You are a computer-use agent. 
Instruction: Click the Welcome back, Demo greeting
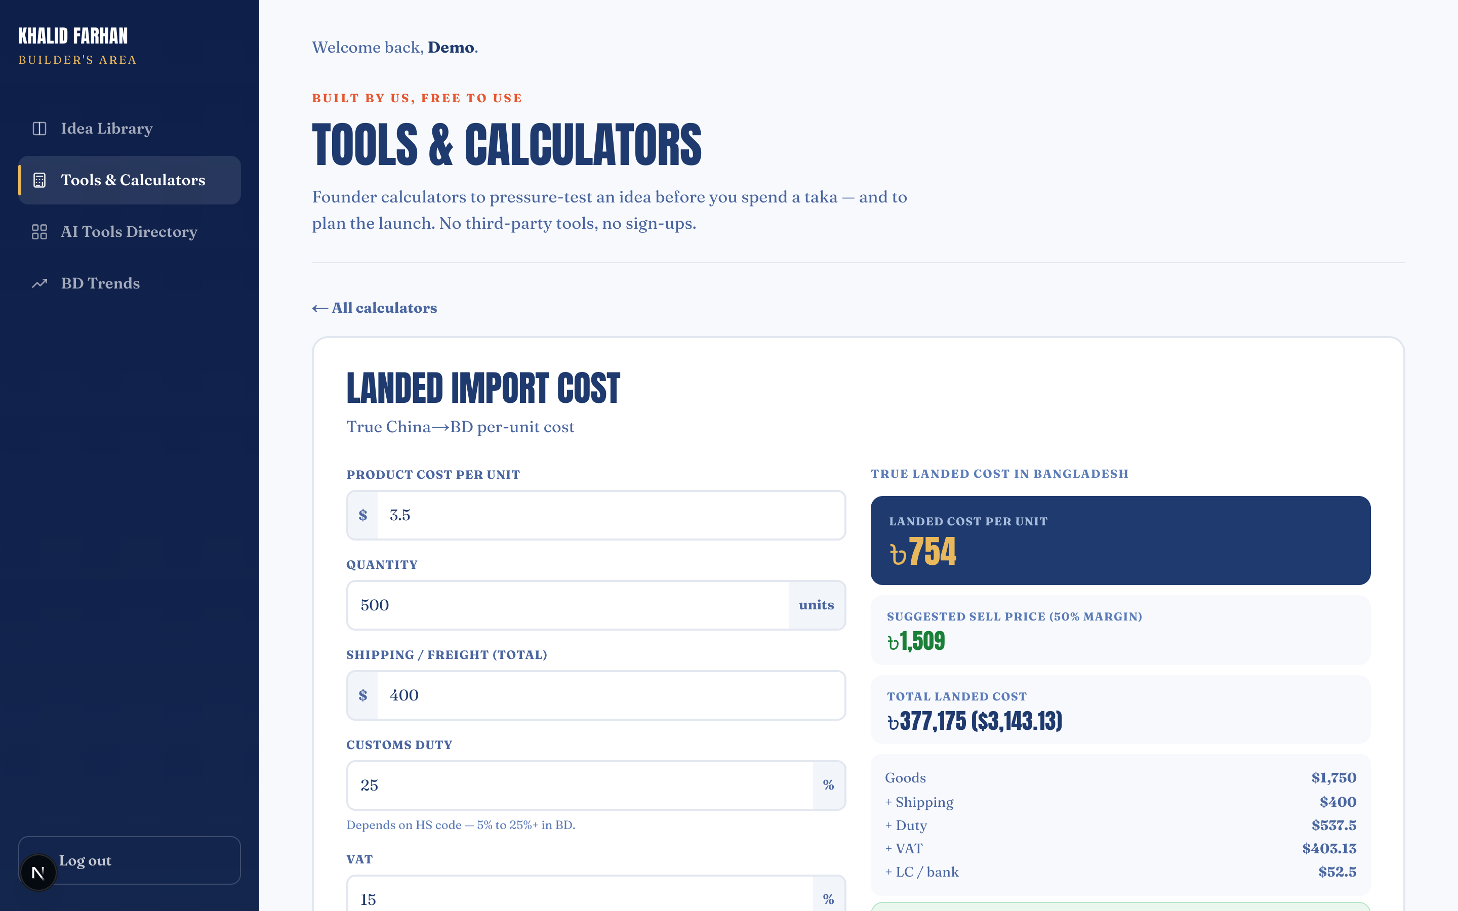[x=395, y=48]
